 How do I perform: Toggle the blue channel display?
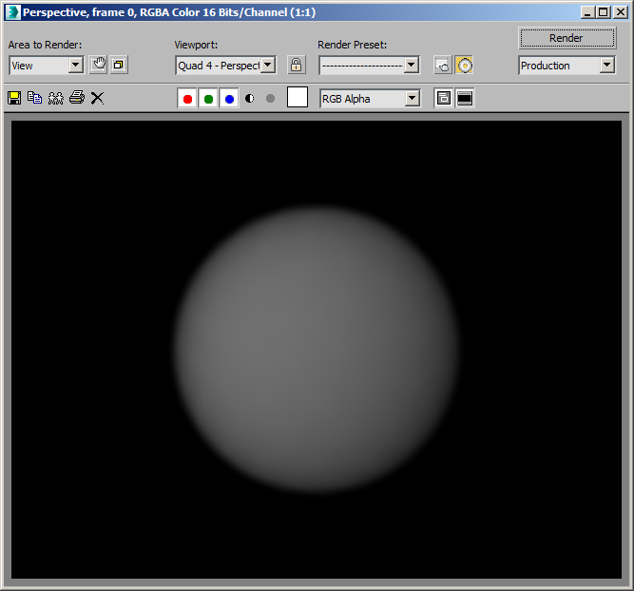(229, 99)
